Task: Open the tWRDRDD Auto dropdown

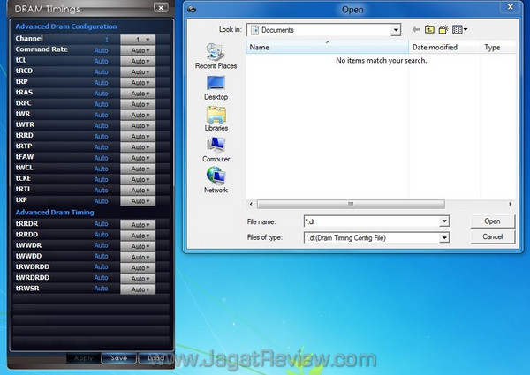Action: [138, 279]
